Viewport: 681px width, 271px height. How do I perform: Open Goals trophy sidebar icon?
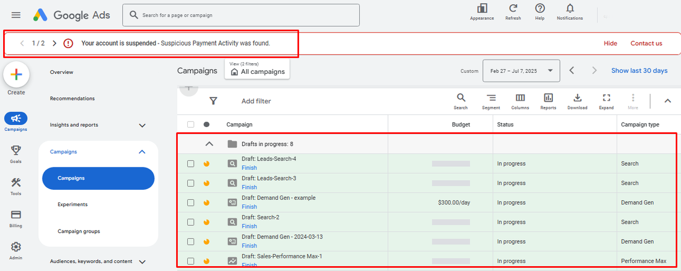pos(15,151)
